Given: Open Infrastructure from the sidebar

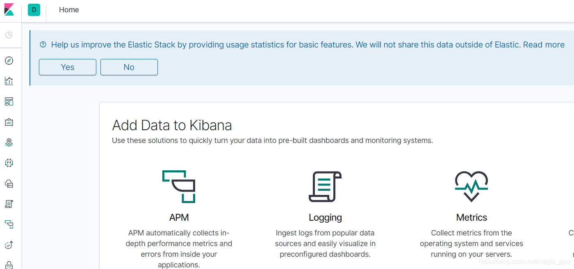Looking at the screenshot, I should 9,183.
